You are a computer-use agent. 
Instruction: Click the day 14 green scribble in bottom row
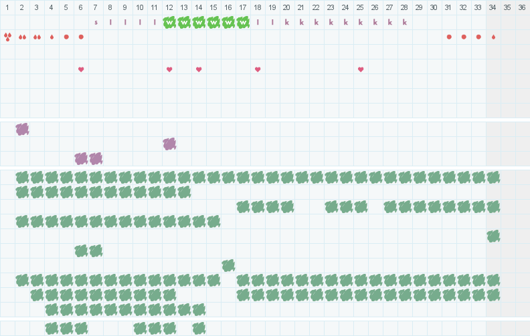pyautogui.click(x=199, y=328)
